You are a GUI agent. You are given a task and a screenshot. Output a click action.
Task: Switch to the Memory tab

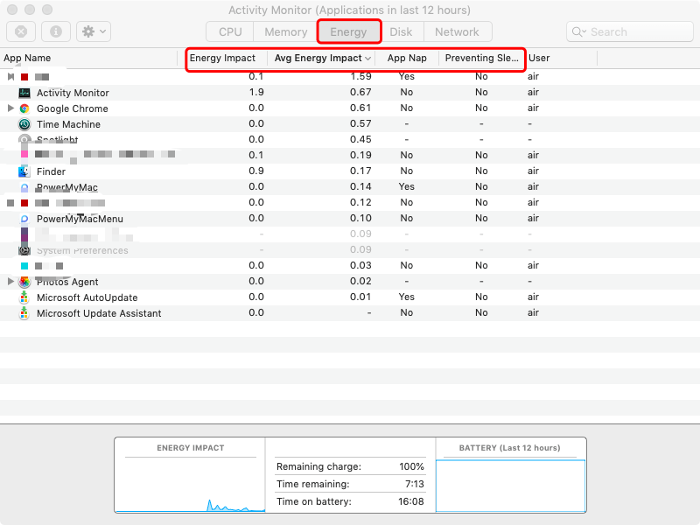click(x=285, y=31)
